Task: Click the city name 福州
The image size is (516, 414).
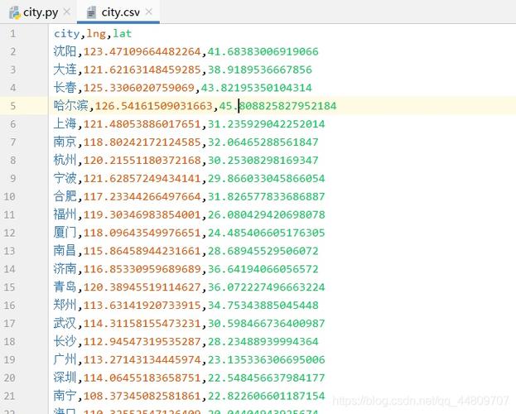Action: tap(65, 214)
